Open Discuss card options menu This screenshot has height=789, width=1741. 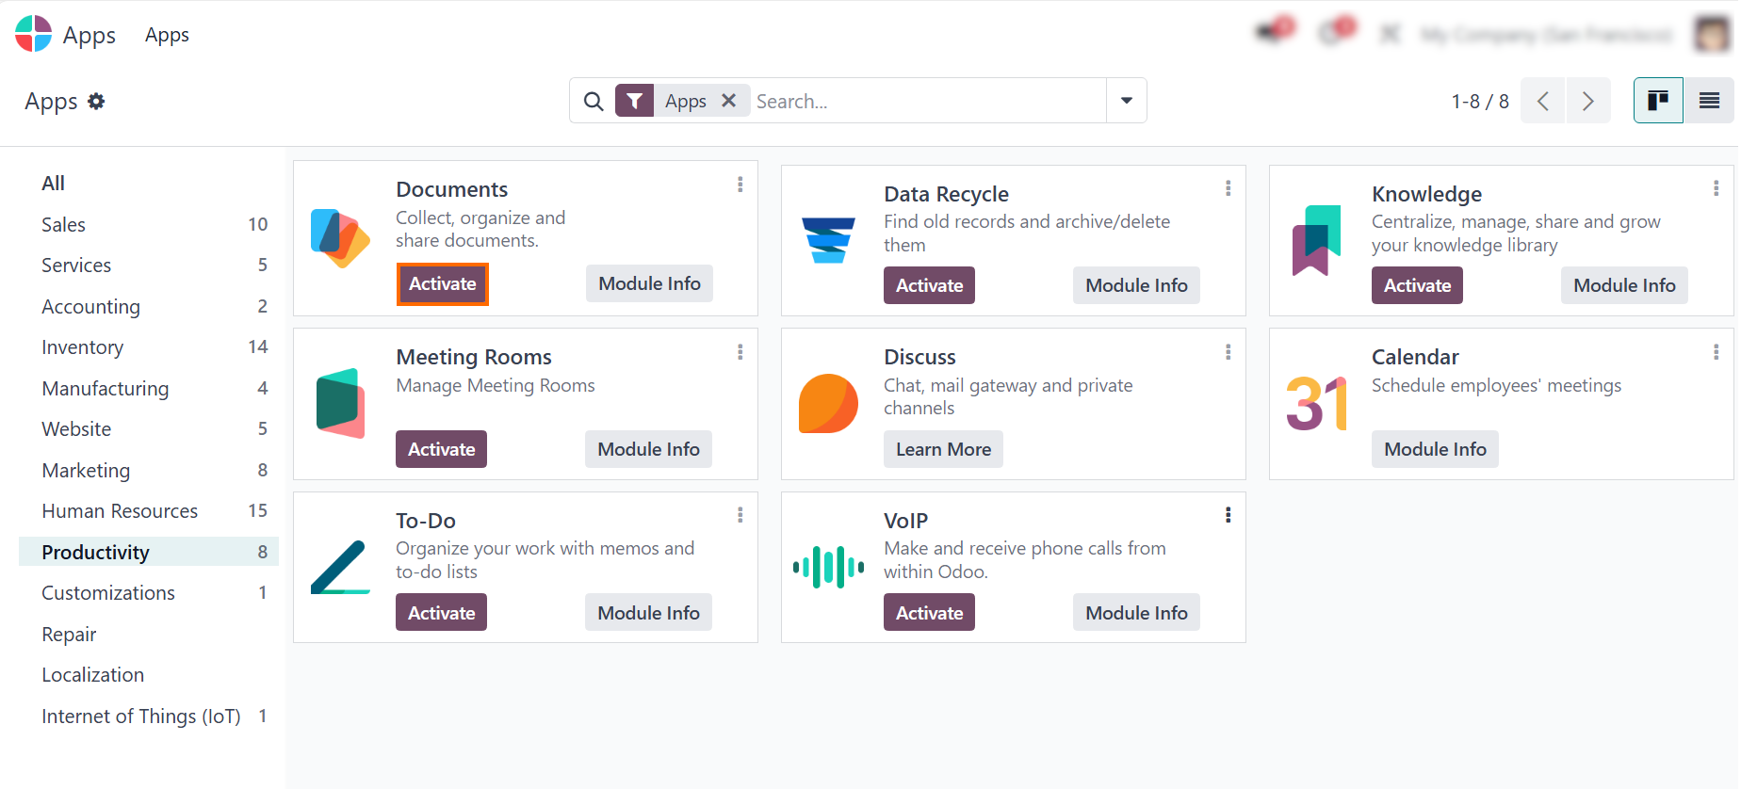click(1228, 352)
